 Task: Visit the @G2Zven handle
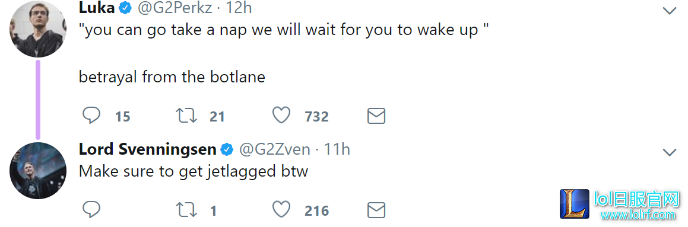[x=274, y=149]
